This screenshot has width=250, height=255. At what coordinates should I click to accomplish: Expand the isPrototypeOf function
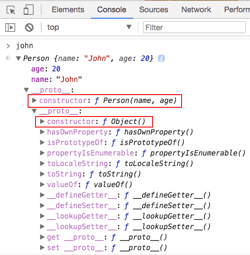tap(42, 142)
